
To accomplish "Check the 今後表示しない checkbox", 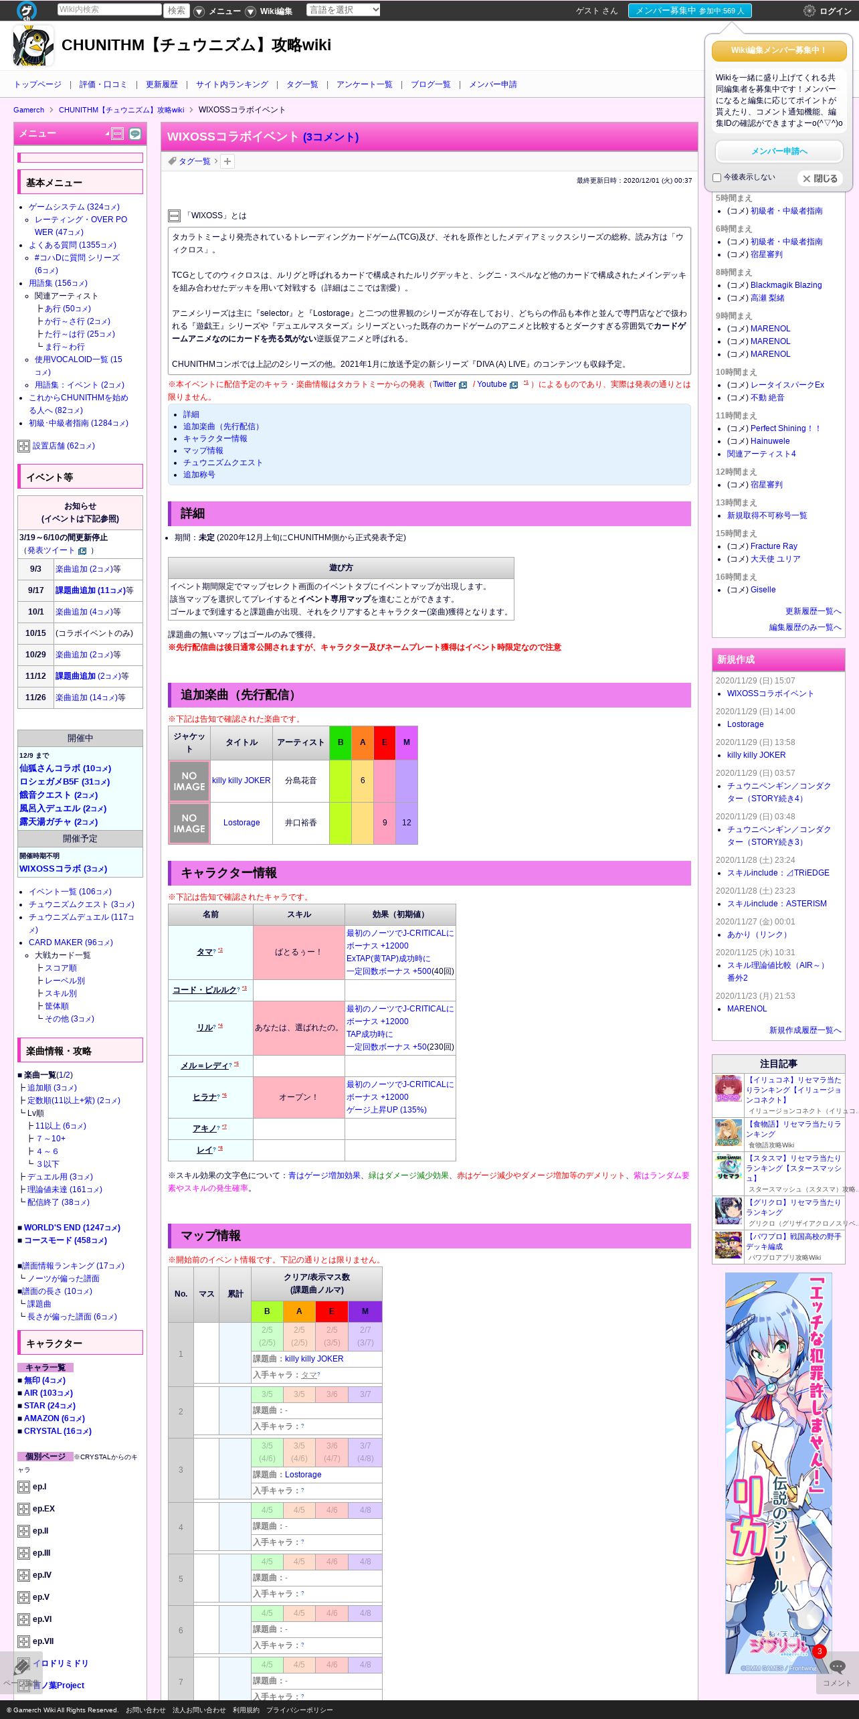I will pyautogui.click(x=717, y=178).
